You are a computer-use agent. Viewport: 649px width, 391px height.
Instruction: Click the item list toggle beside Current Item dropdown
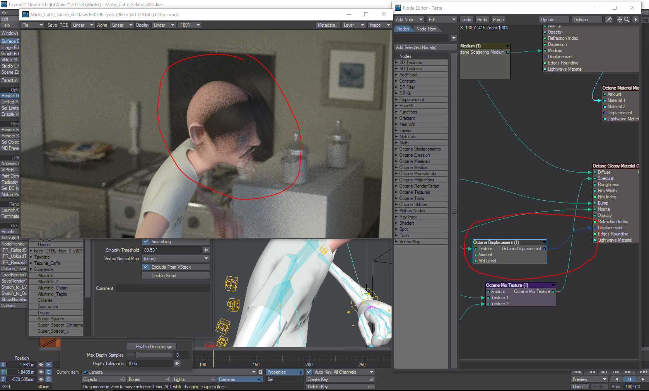pos(261,372)
